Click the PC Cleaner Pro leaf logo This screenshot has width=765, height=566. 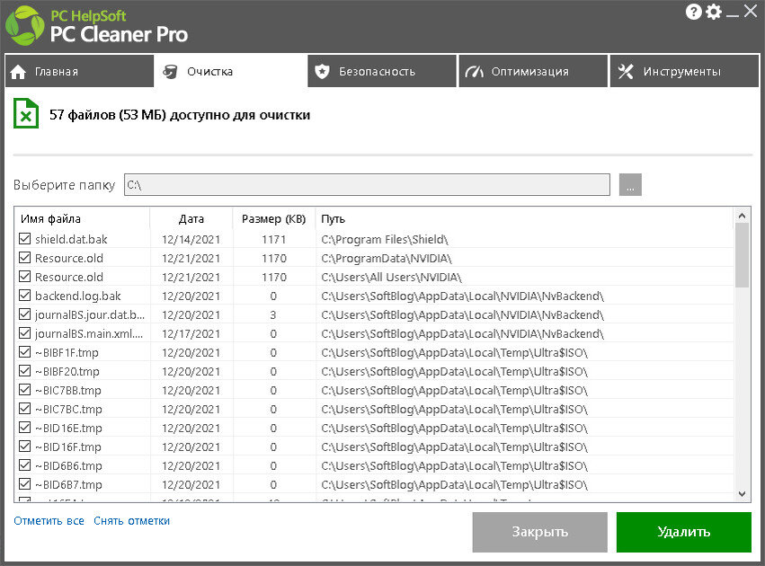click(x=24, y=25)
